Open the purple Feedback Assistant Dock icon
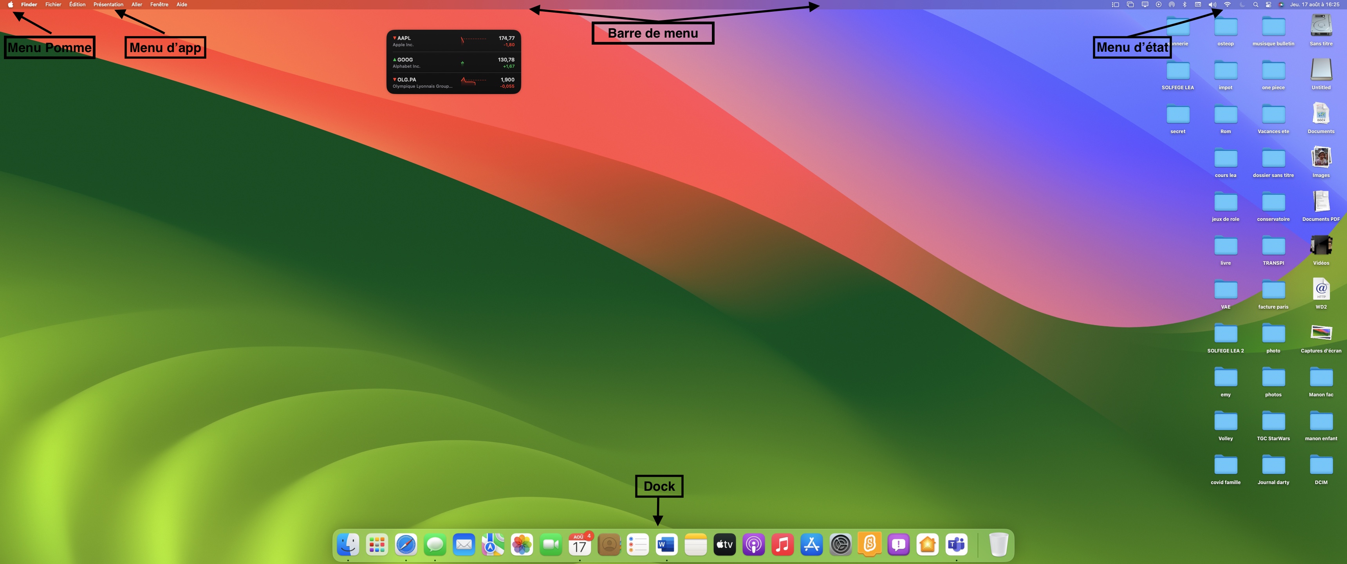The height and width of the screenshot is (564, 1347). click(x=898, y=545)
